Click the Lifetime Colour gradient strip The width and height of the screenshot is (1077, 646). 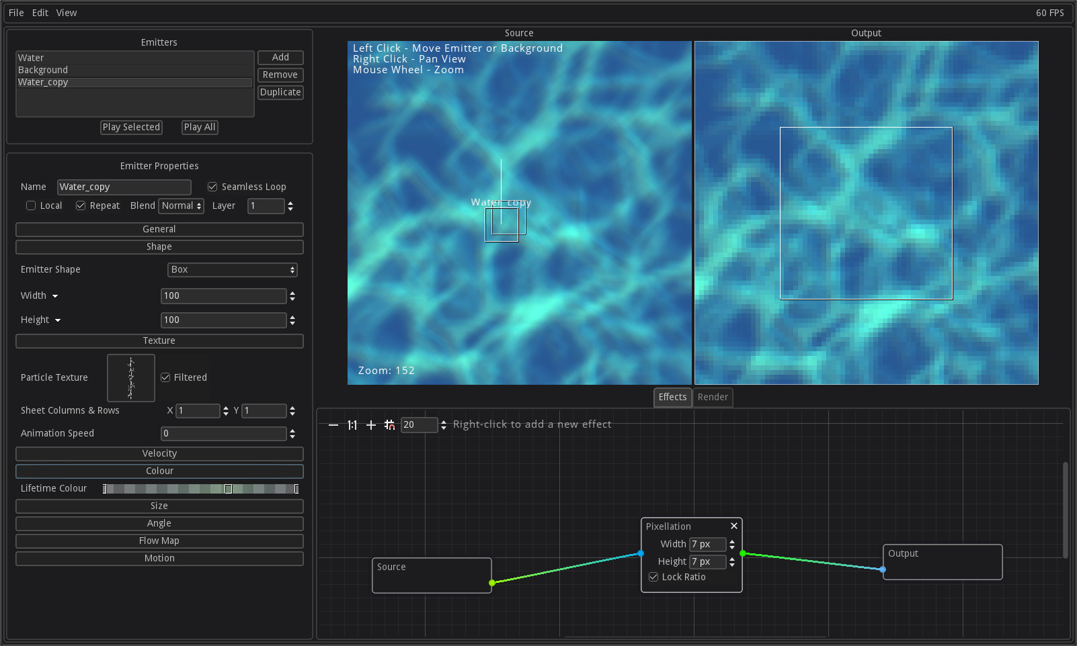click(x=199, y=488)
